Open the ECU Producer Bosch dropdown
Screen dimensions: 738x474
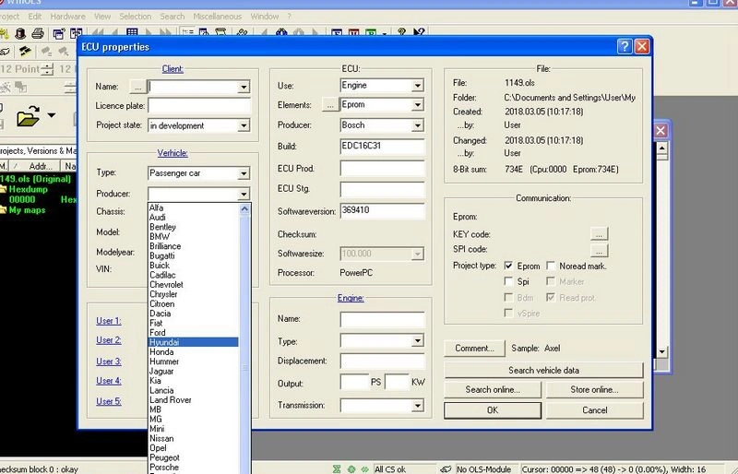tap(418, 125)
